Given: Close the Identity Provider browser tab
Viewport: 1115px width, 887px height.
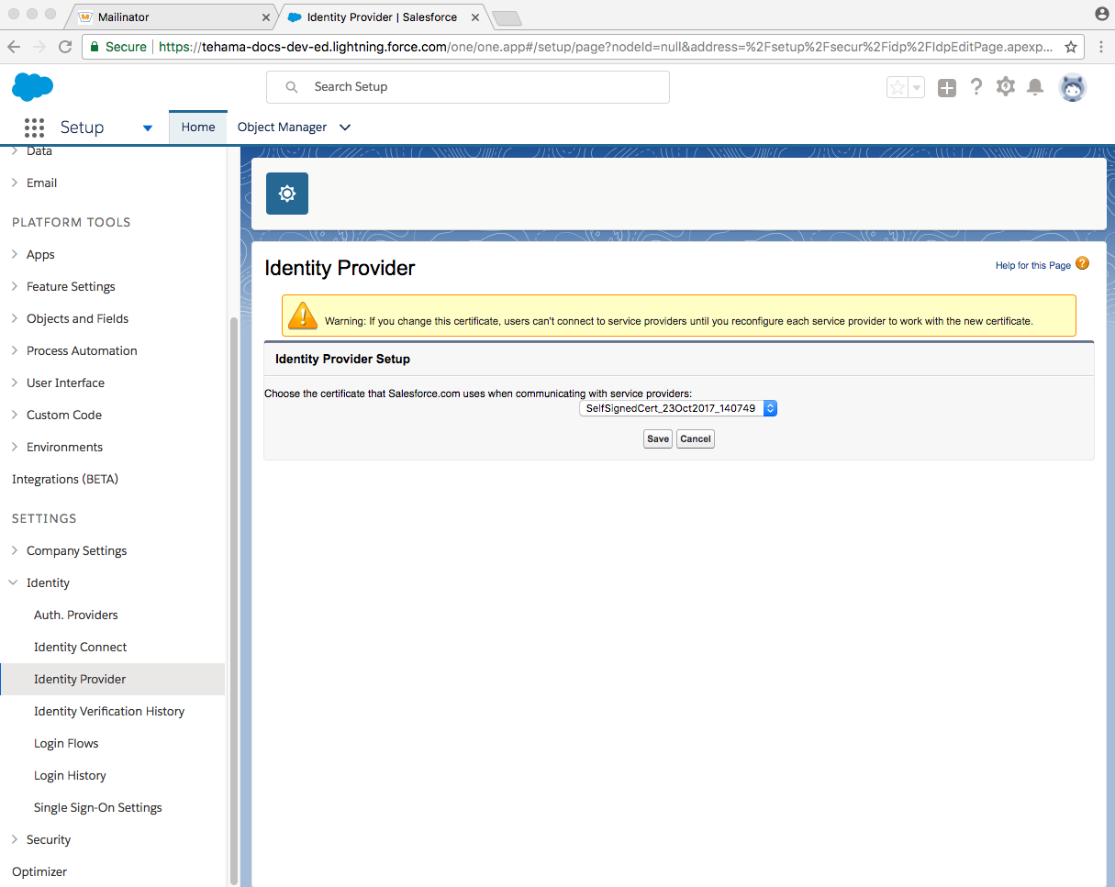Looking at the screenshot, I should [475, 17].
